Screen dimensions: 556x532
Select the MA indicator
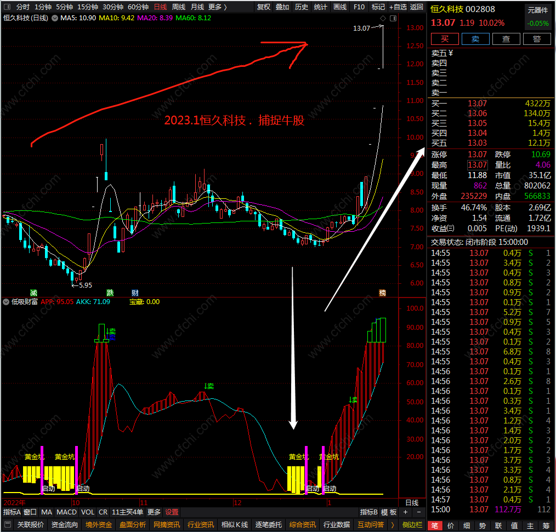click(x=47, y=512)
